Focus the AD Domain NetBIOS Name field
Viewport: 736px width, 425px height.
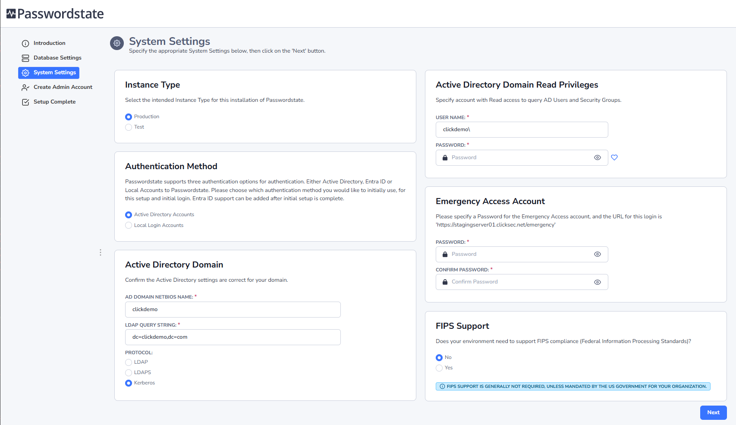click(233, 310)
